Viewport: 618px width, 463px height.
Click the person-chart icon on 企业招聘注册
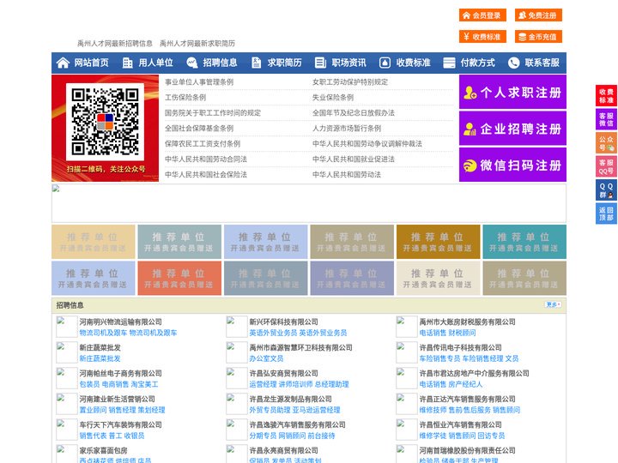[x=470, y=129]
